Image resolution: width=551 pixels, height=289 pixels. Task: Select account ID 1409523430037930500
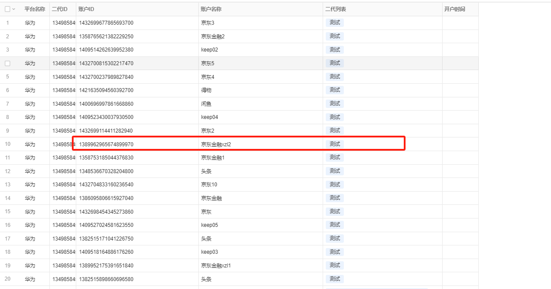(x=106, y=117)
